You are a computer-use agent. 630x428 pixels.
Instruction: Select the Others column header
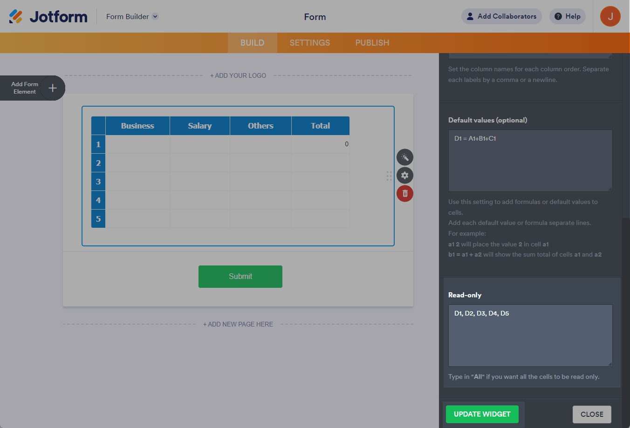[x=260, y=126]
